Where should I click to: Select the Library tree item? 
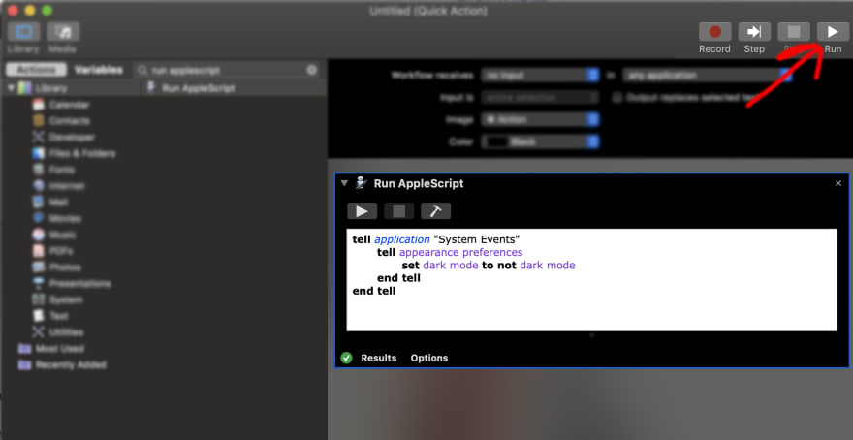51,88
